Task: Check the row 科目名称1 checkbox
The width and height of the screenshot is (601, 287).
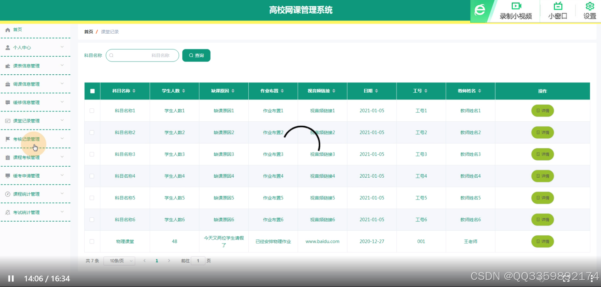Action: click(x=92, y=111)
